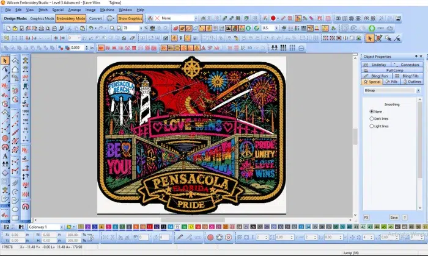Viewport: 428px width, 256px height.
Task: Pick color swatch number 22 (orange)
Action: pyautogui.click(x=226, y=227)
